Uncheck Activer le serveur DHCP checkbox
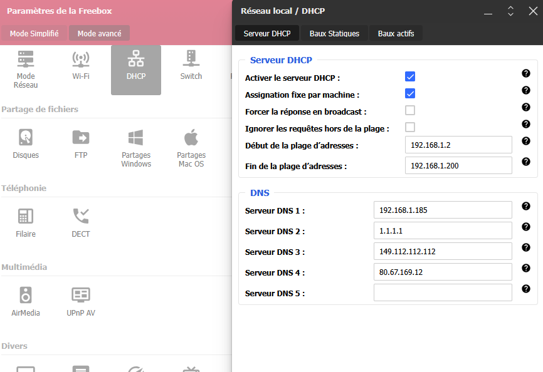The width and height of the screenshot is (543, 372). (410, 77)
